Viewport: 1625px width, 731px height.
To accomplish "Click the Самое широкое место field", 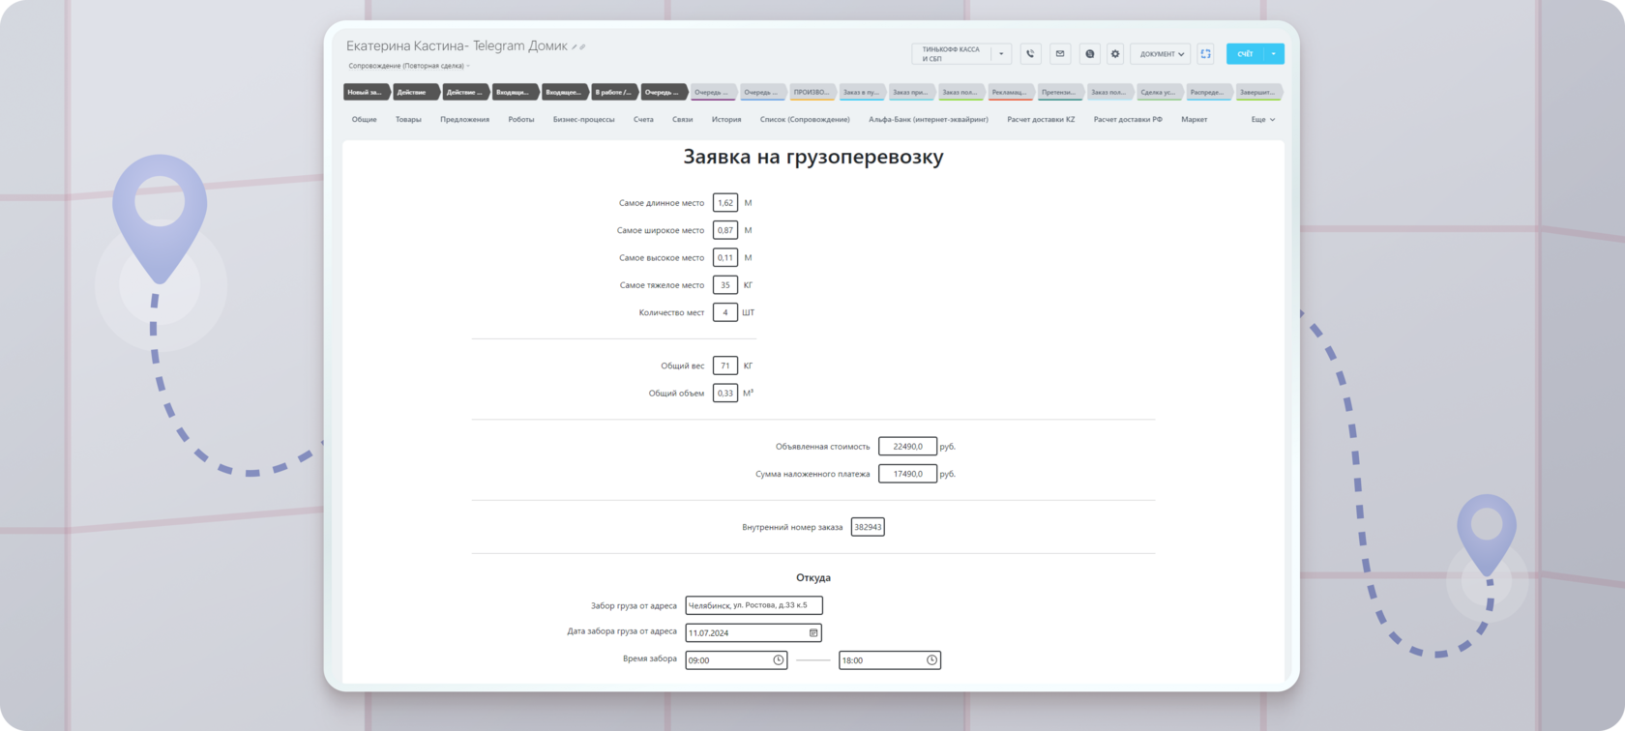I will pos(725,230).
